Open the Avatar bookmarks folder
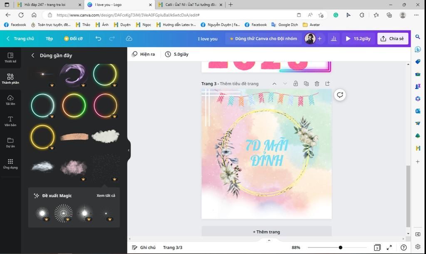The width and height of the screenshot is (426, 254). pyautogui.click(x=311, y=25)
